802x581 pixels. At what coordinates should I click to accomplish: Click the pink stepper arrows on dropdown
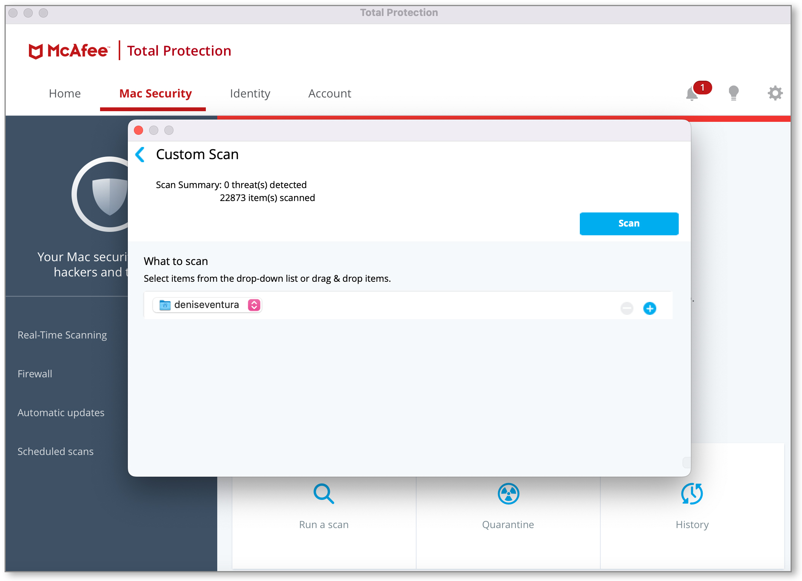[254, 305]
